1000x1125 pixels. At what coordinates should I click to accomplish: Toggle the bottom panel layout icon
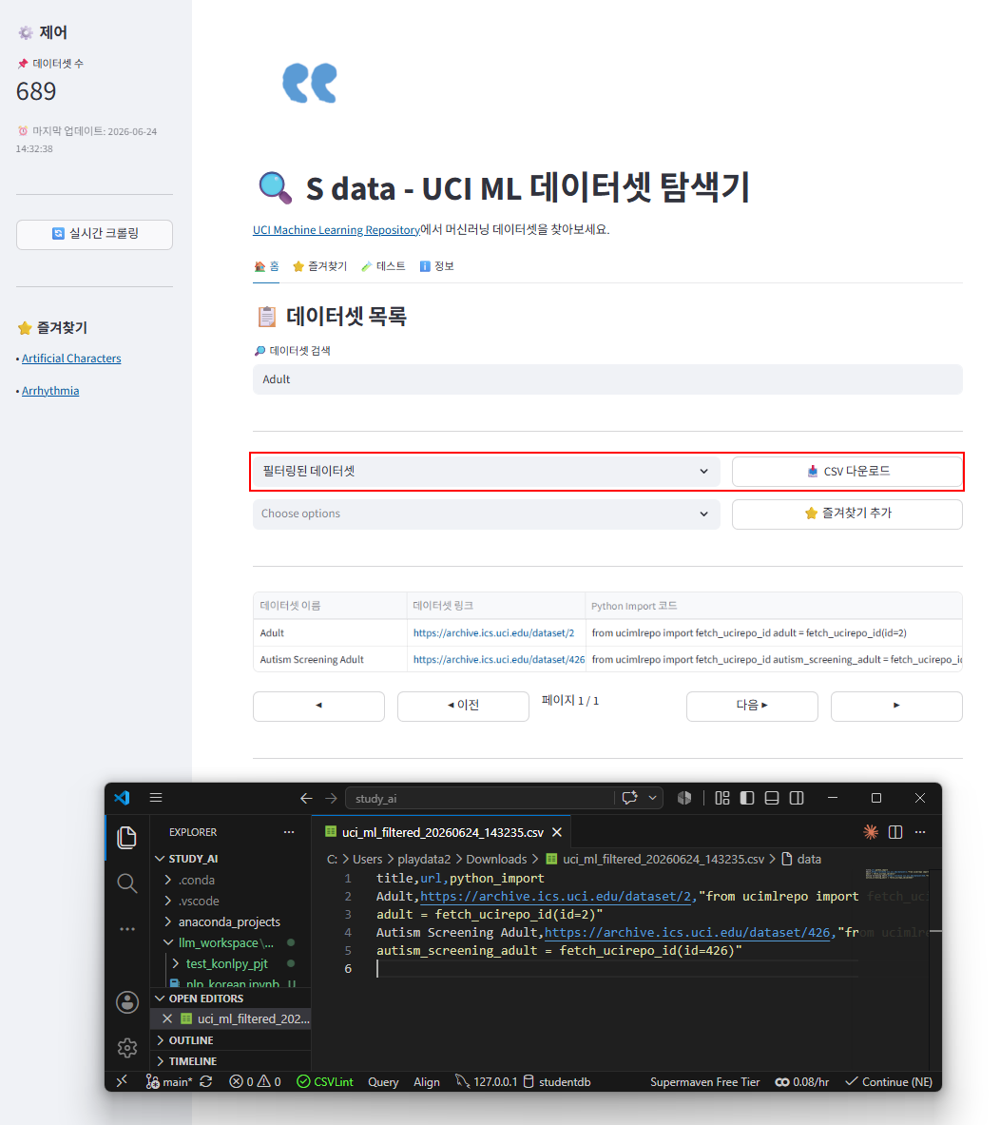(x=772, y=798)
